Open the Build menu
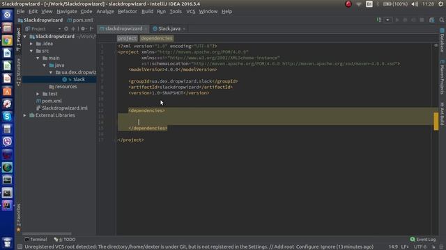Screen dimensions: 446x250 [x=147, y=12]
